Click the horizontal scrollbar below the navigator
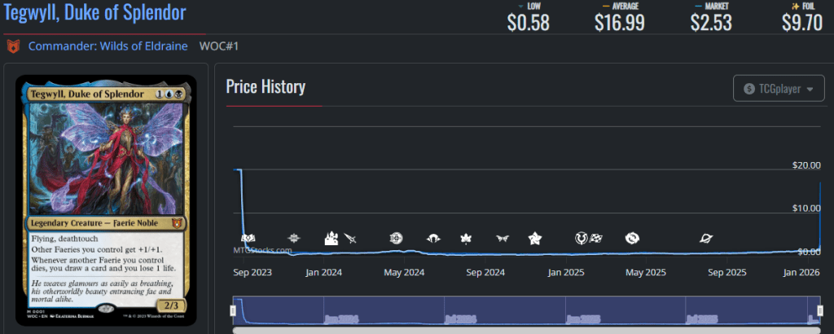Viewport: 834px width, 334px height. [x=526, y=330]
